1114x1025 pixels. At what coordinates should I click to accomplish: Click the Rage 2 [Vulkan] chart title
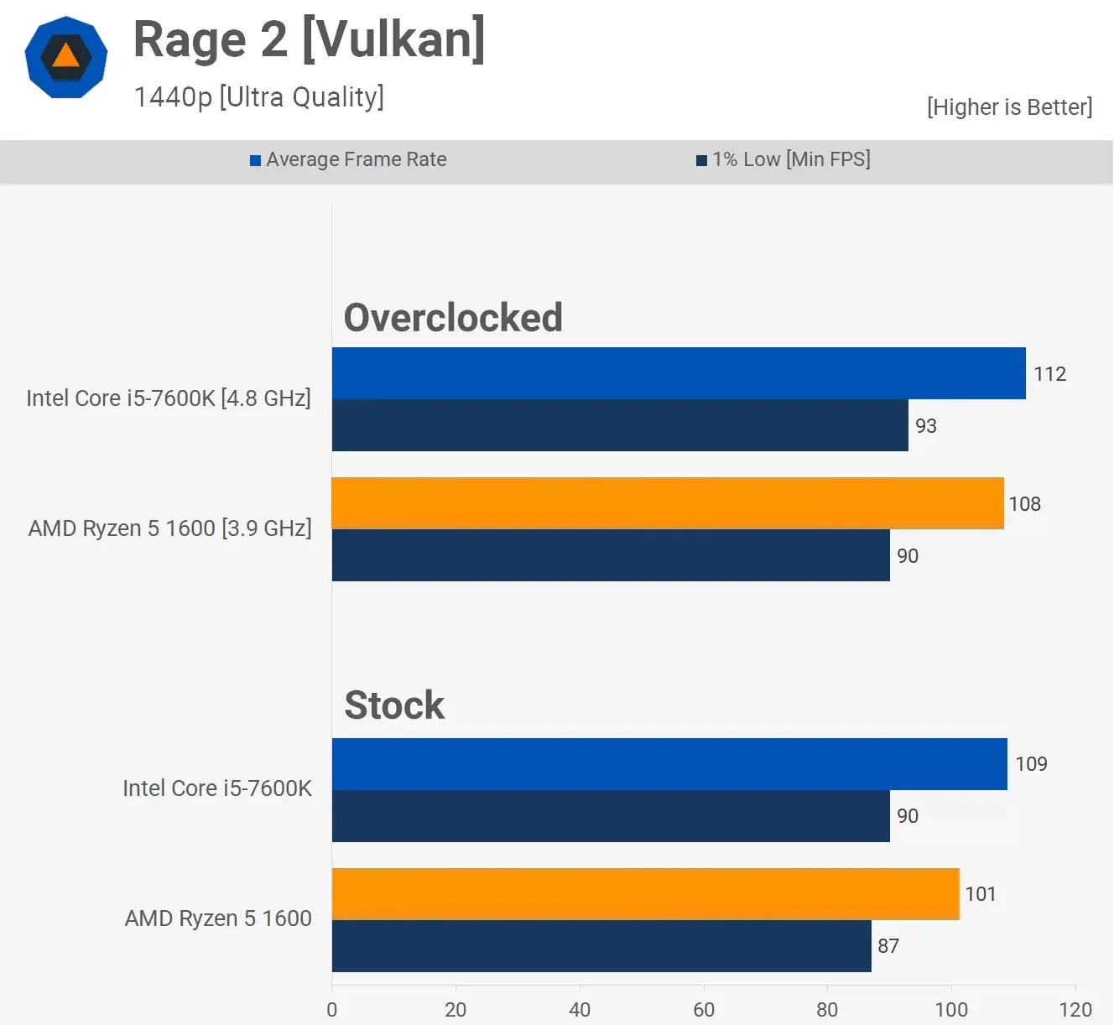click(309, 39)
